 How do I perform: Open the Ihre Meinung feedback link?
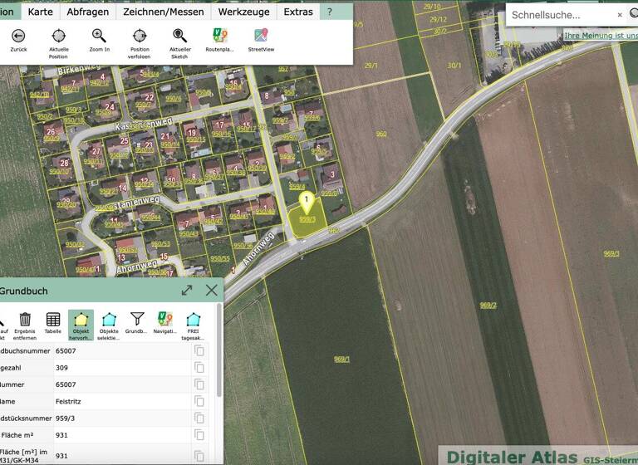(601, 36)
